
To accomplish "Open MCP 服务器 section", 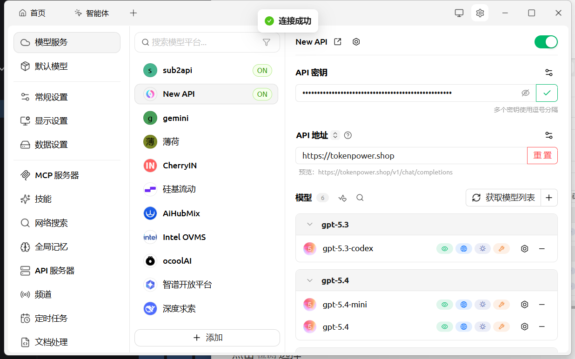I will pos(67,175).
